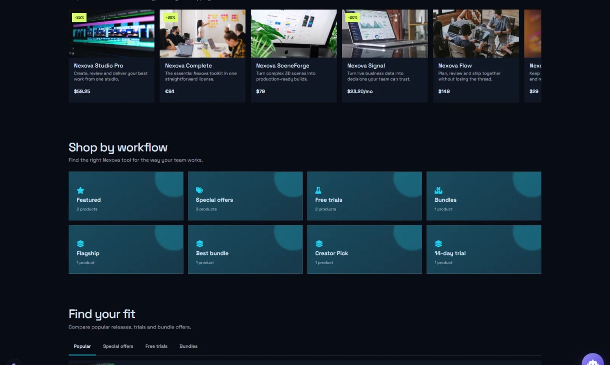Select the Free trials workflow category
Viewport: 610px width, 365px height.
[365, 196]
